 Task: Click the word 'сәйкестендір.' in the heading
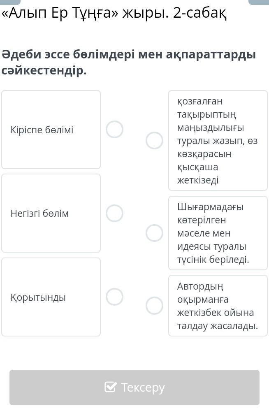[44, 70]
